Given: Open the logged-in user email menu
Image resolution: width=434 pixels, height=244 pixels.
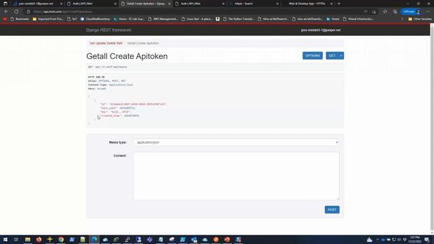Looking at the screenshot, I should (x=321, y=30).
